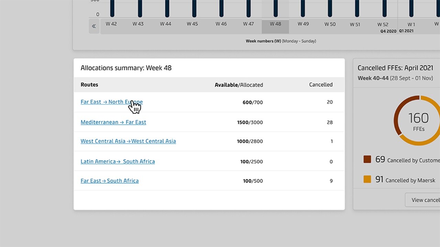
Task: Open Mediterranean to Far East route link
Action: (x=113, y=122)
